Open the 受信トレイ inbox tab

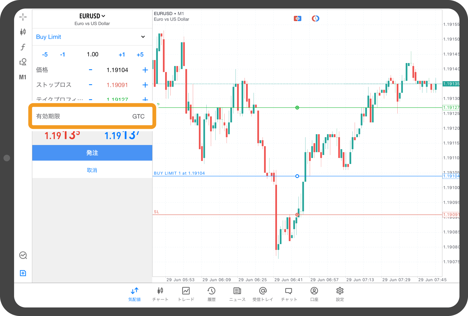[263, 294]
